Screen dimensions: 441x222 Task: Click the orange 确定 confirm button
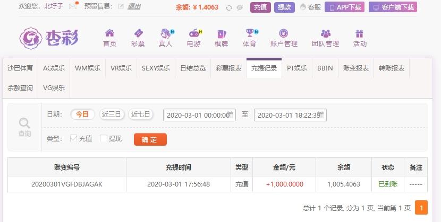coord(150,139)
